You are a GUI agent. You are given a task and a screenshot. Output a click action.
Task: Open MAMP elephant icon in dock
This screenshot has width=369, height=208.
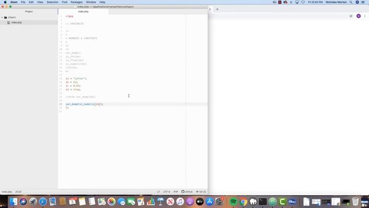point(253,202)
